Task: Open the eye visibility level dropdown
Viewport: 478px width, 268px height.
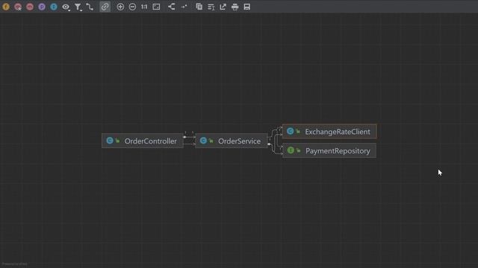Action: (x=66, y=7)
